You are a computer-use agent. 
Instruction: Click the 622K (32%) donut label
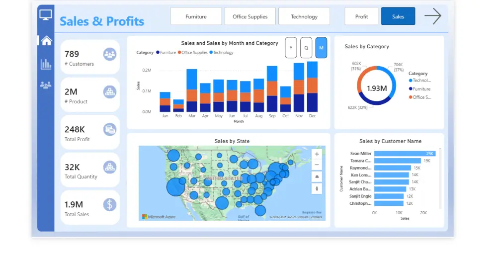(357, 108)
